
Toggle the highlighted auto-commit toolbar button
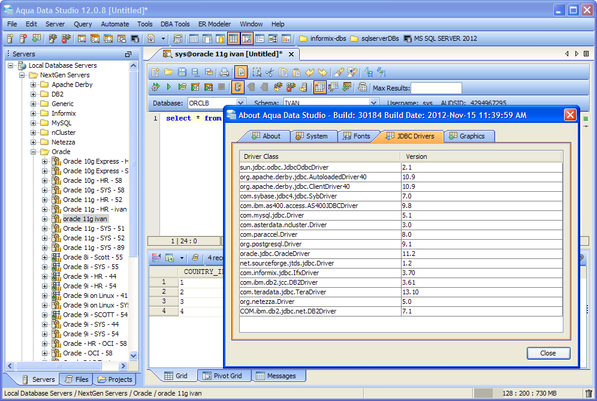(x=239, y=88)
